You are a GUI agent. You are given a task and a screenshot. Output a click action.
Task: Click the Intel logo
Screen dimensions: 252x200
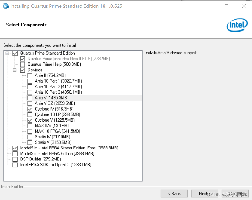point(237,25)
